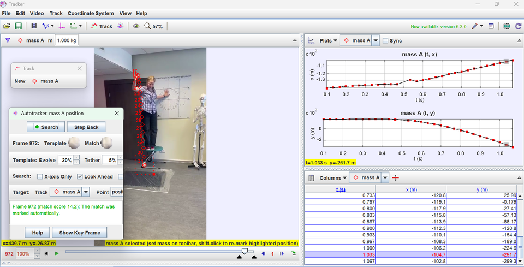The height and width of the screenshot is (267, 524).
Task: Click the Save disk icon in toolbar
Action: (x=18, y=26)
